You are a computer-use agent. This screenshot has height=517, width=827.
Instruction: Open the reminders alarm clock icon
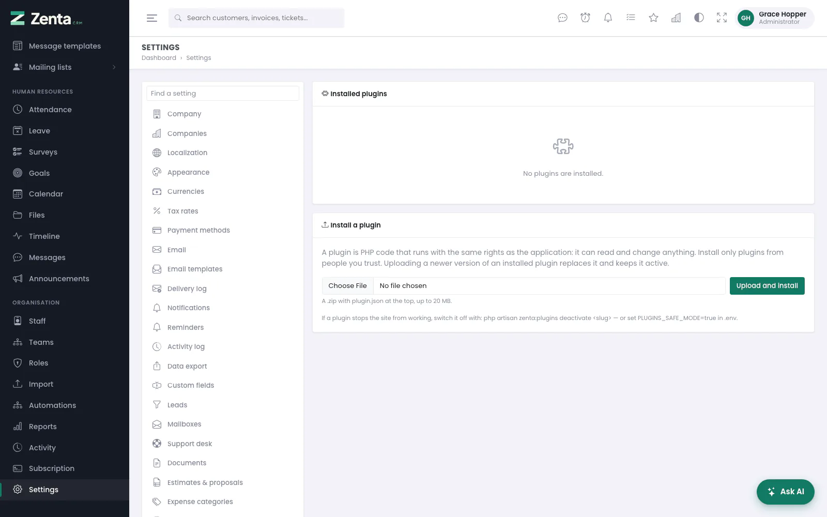pos(585,18)
